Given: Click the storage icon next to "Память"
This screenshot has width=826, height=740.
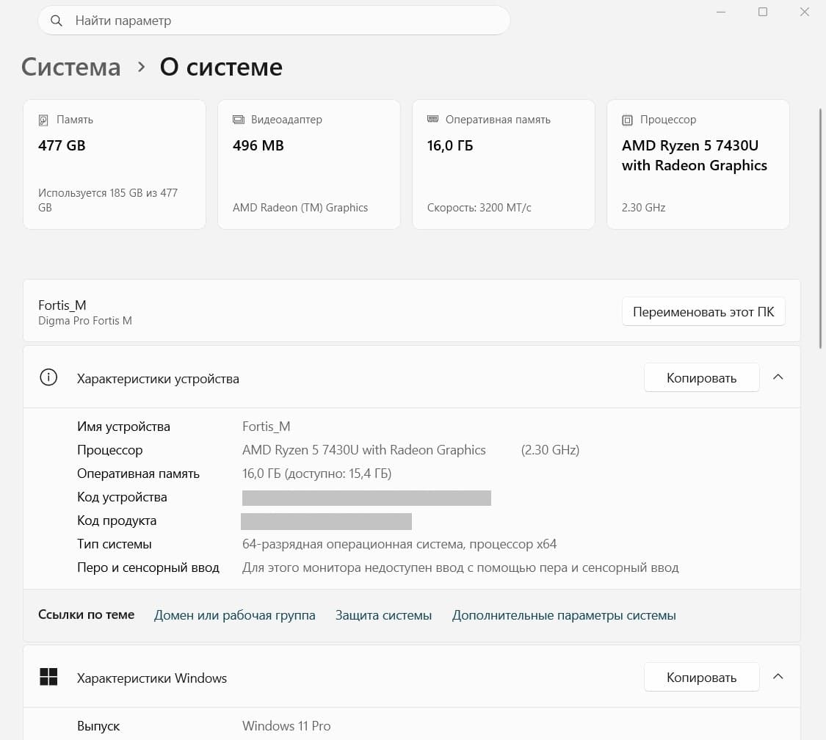Looking at the screenshot, I should (x=43, y=120).
